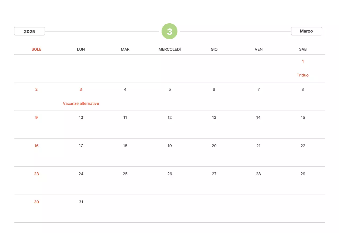This screenshot has height=233, width=339.
Task: Pick March 21 on the calendar
Action: (258, 146)
